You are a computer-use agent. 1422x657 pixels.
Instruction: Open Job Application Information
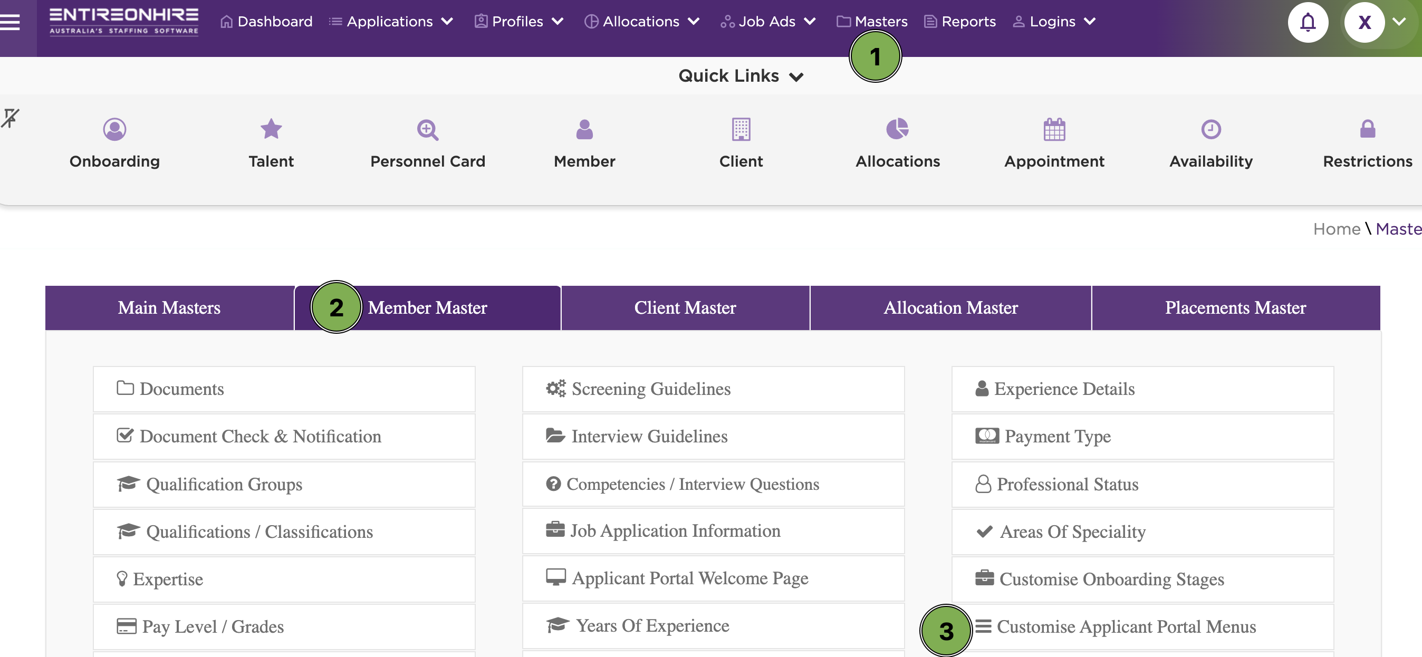tap(713, 530)
